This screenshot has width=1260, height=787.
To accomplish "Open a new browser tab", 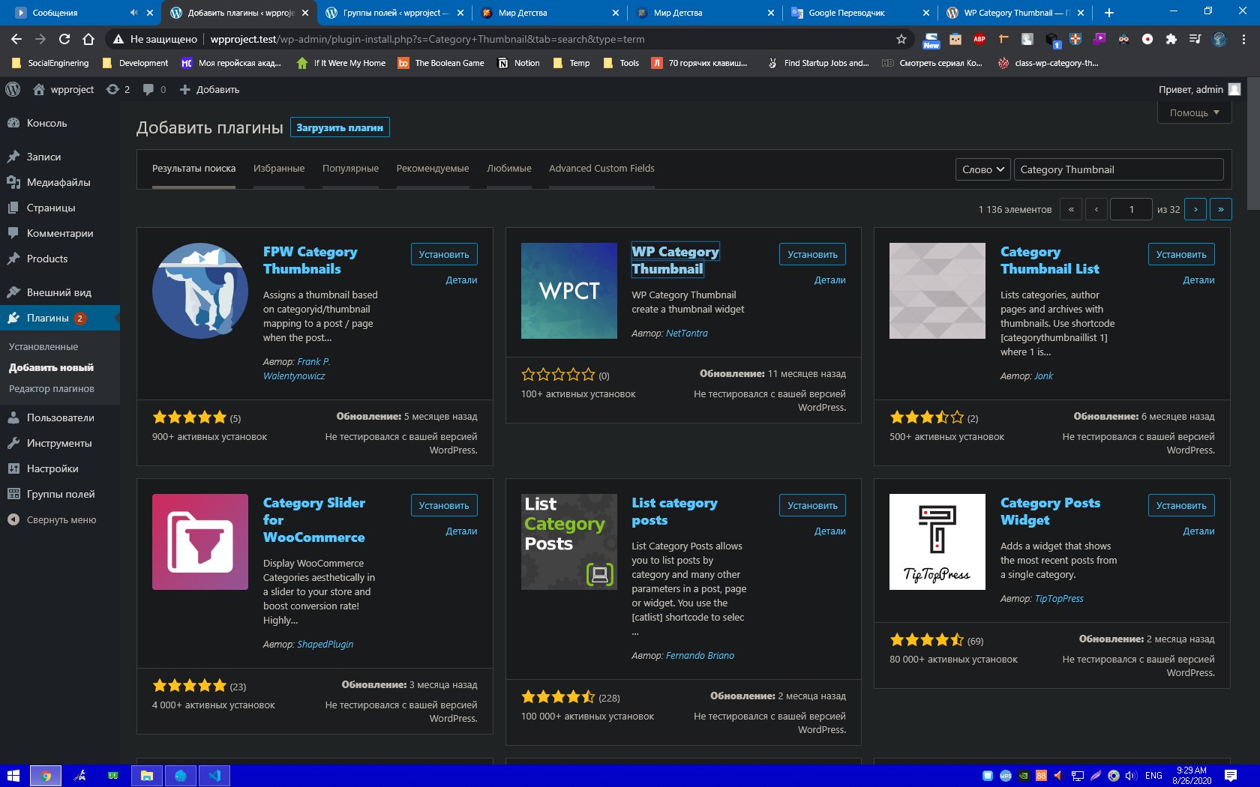I will 1108,13.
